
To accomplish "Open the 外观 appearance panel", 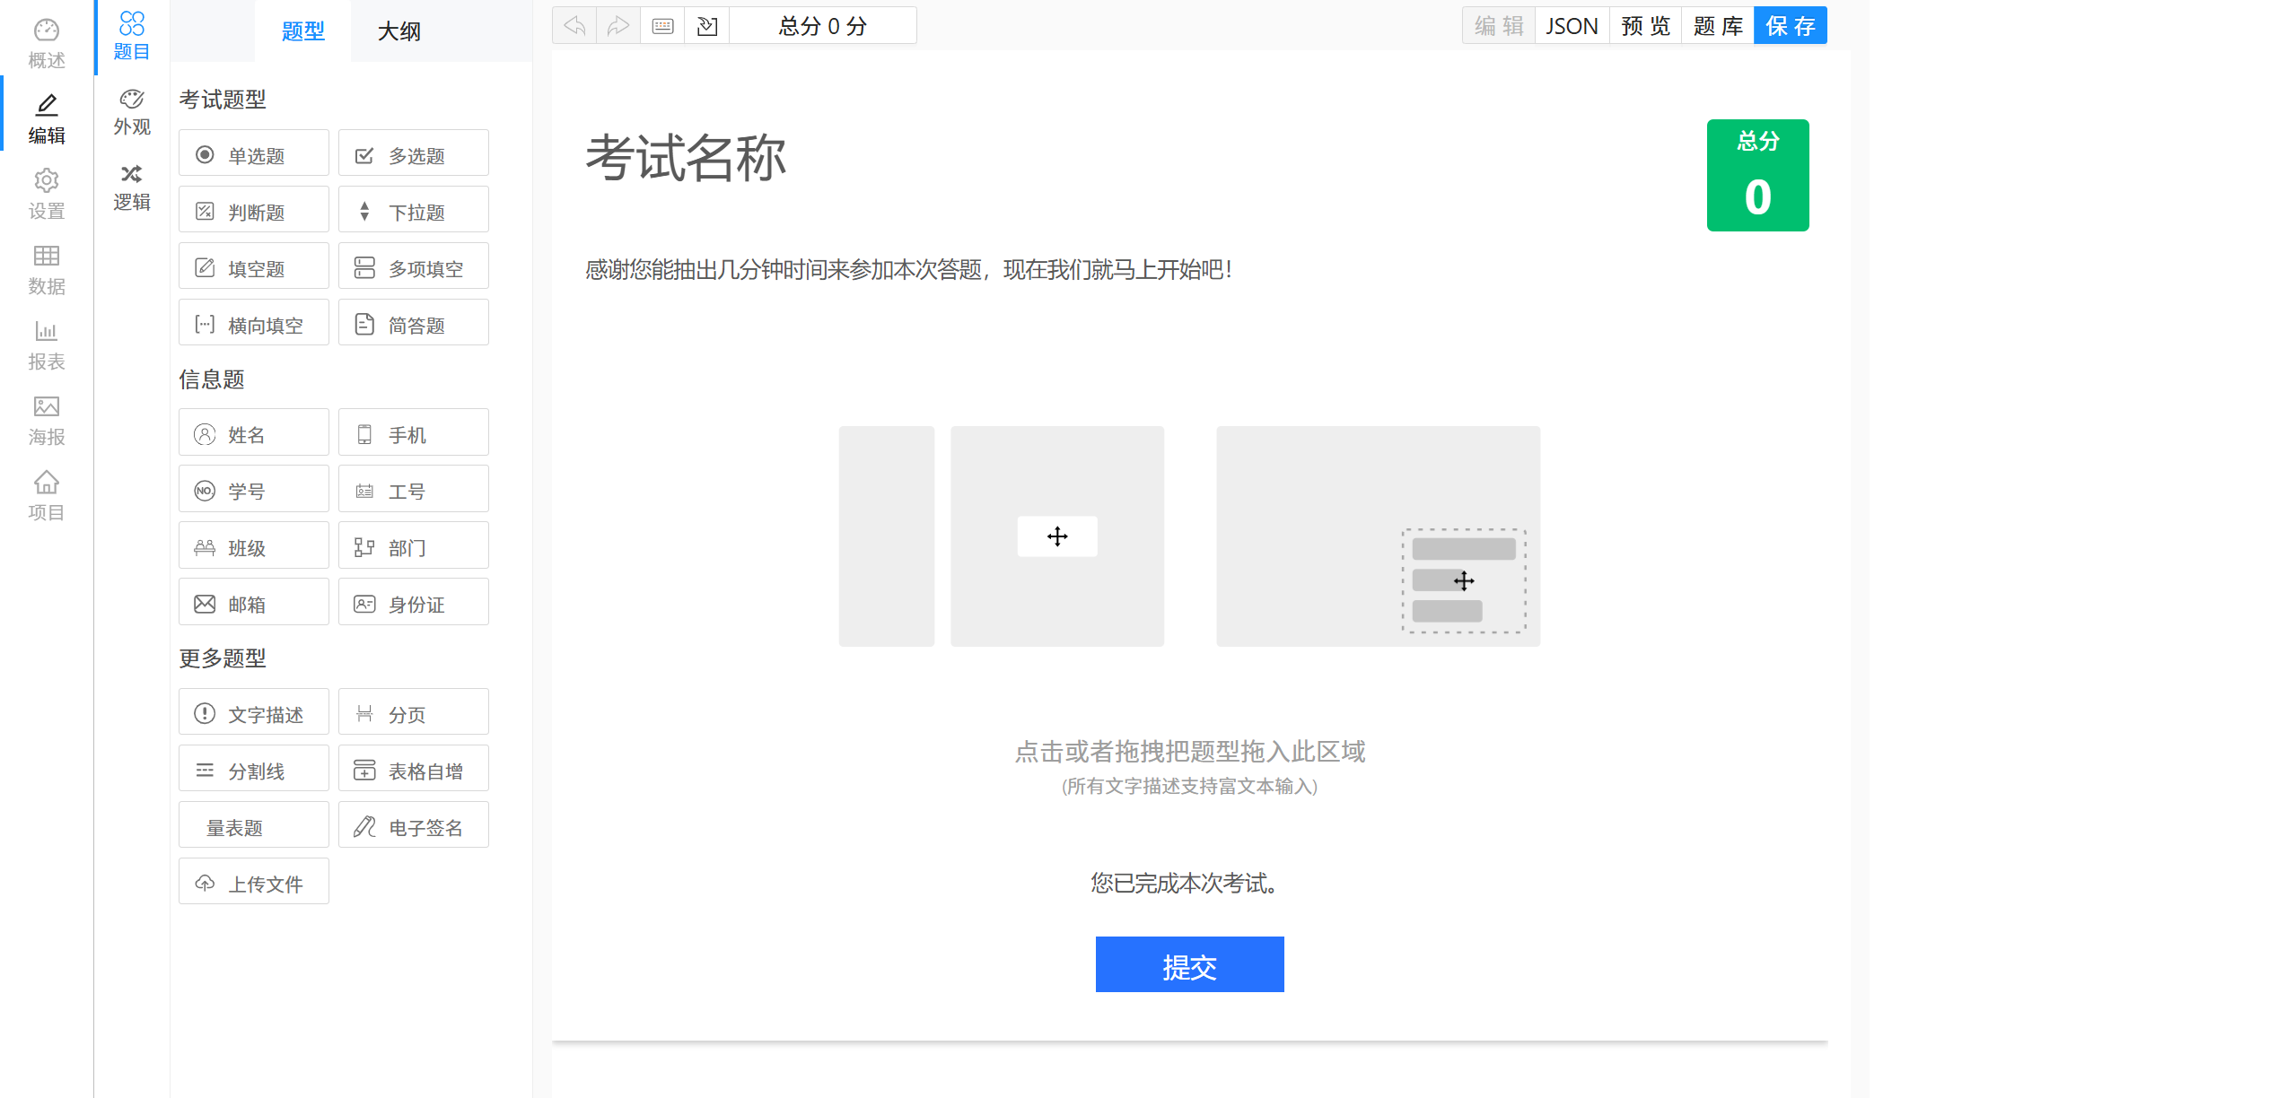I will point(132,111).
